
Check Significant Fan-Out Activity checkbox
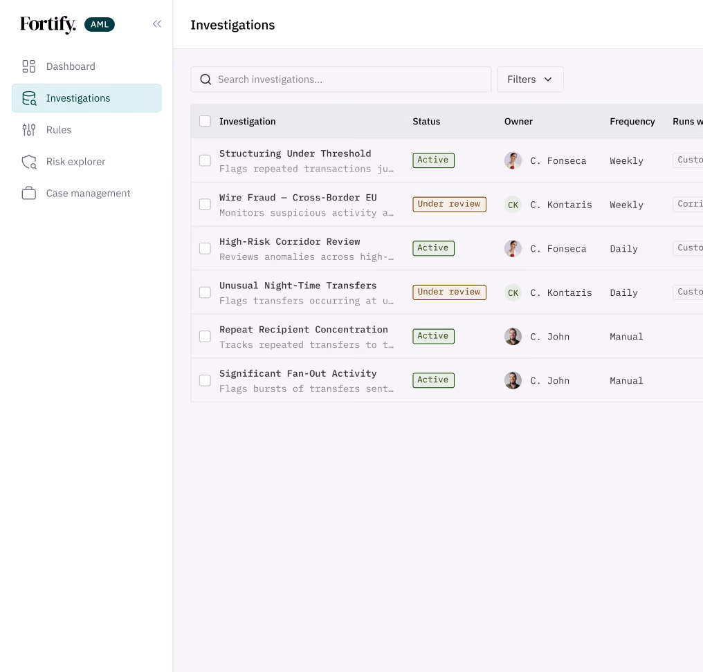coord(205,380)
